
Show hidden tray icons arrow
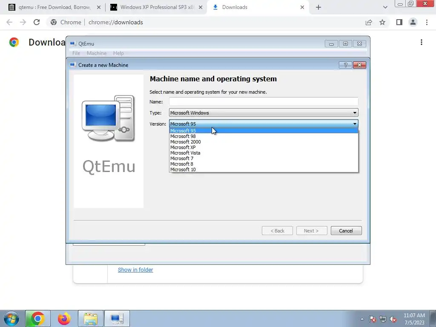pyautogui.click(x=362, y=319)
